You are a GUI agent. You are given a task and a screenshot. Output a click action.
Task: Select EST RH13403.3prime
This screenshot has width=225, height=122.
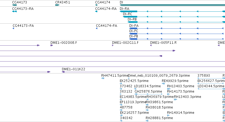pos(187,97)
